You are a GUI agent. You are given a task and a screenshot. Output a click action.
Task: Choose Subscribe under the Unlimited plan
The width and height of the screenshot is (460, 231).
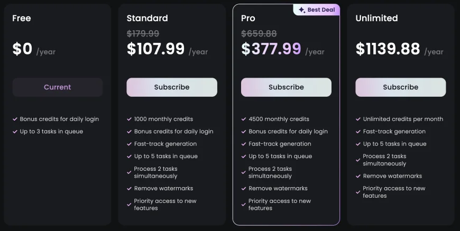click(x=401, y=87)
